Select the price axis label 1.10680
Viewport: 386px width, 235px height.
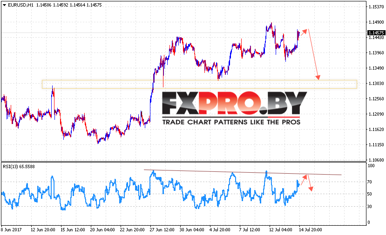coord(376,160)
